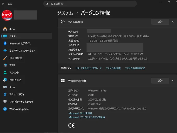Image resolution: width=177 pixels, height=133 pixels.
Task: Open Microsoft サービス規約 link
Action: pos(80,113)
